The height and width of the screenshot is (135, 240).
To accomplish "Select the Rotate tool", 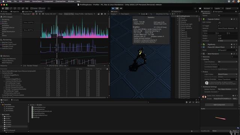I will (11, 8).
